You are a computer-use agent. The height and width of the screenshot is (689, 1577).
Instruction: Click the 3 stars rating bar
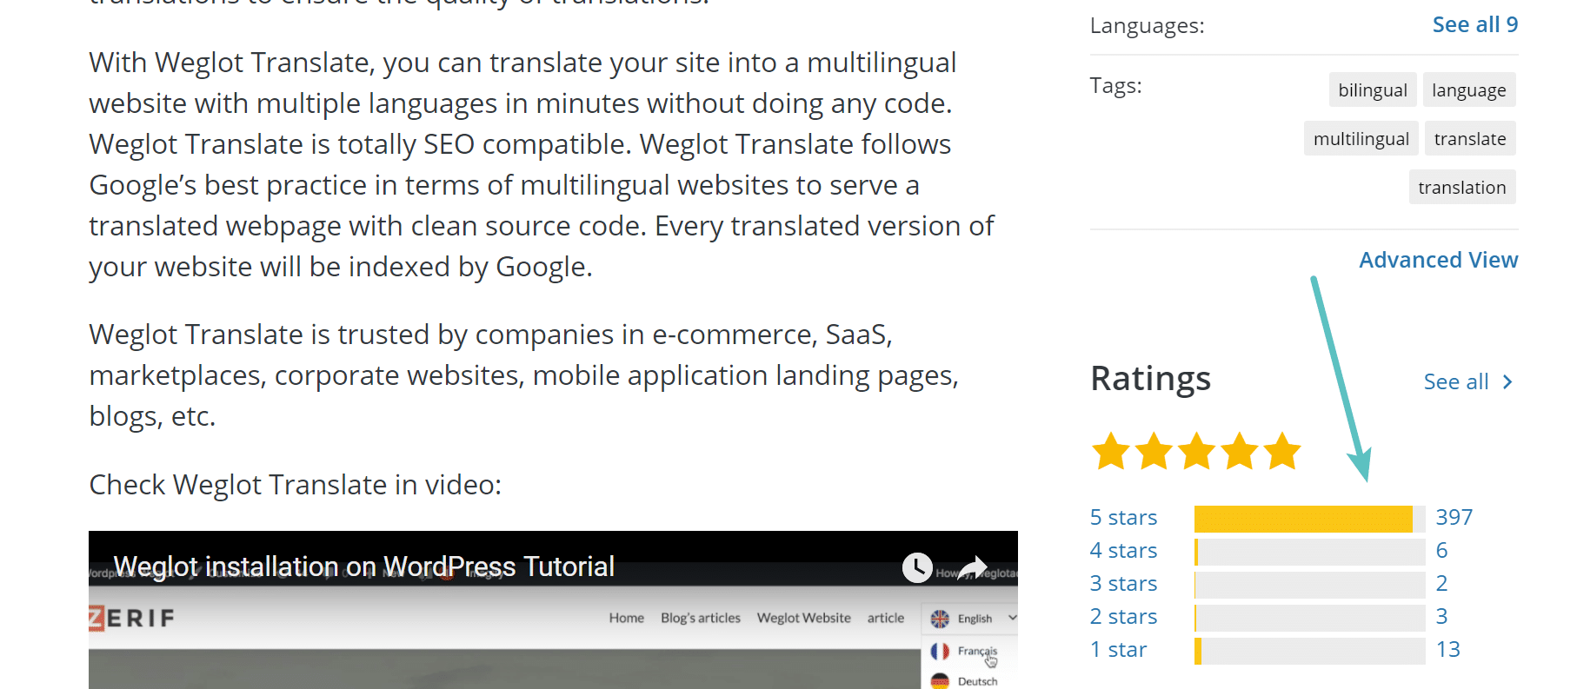[1310, 585]
